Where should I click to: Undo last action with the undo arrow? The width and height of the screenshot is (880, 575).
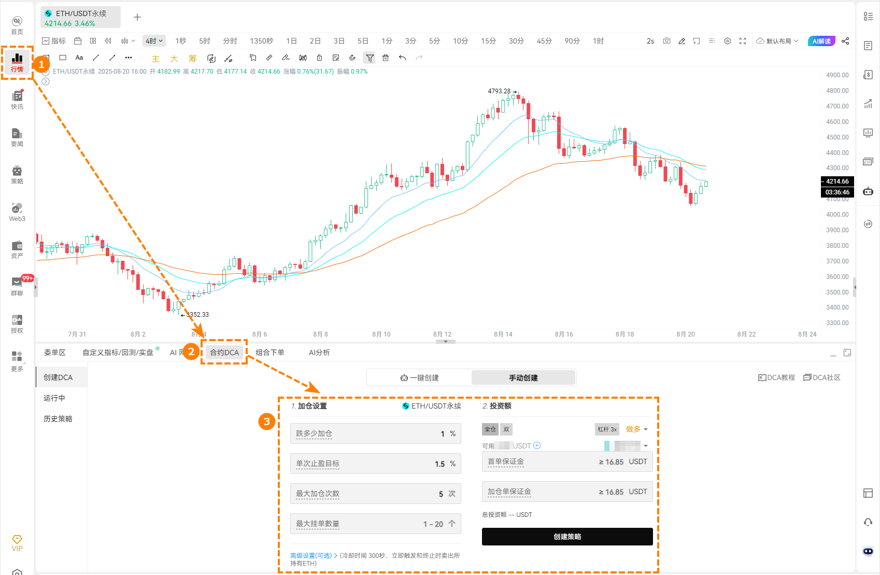click(403, 58)
